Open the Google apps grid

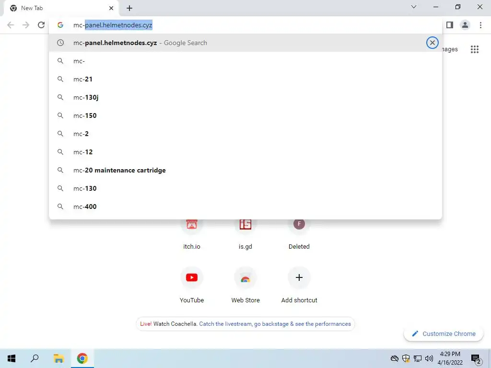[474, 49]
